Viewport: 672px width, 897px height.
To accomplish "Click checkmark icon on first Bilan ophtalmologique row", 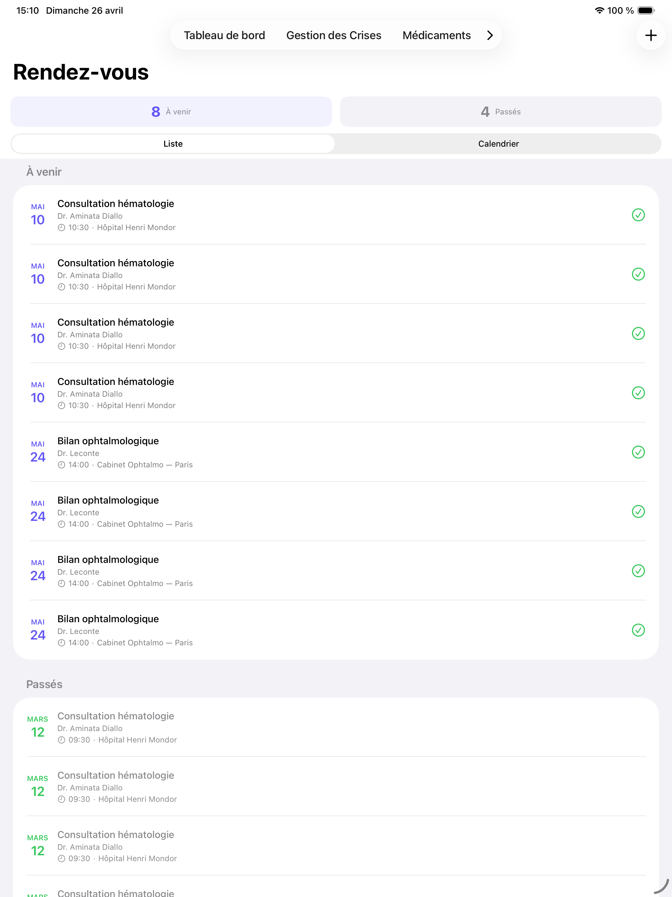I will pos(638,452).
